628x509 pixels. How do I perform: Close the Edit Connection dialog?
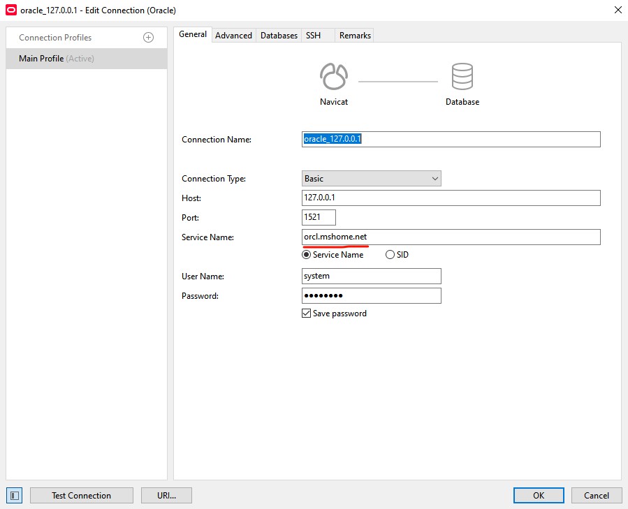(618, 10)
